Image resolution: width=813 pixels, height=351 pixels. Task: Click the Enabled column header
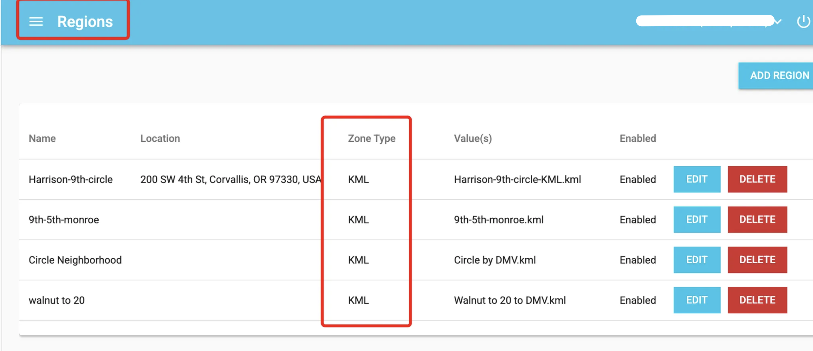tap(637, 138)
